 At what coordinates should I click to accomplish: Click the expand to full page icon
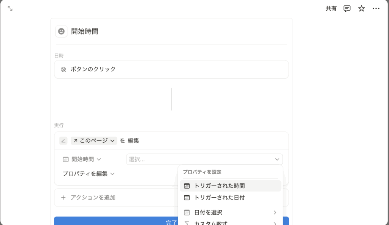pos(10,8)
